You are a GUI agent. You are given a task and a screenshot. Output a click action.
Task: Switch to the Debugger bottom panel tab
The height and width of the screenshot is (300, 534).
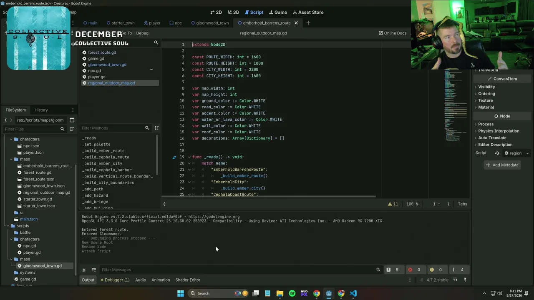tap(115, 280)
